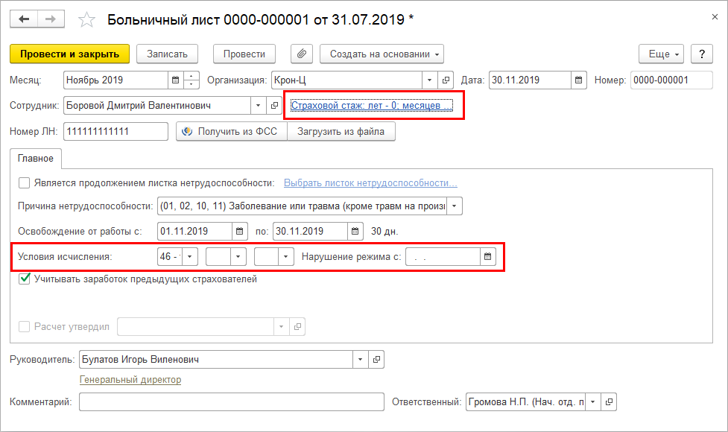Add document to favorites with star icon

click(x=86, y=20)
